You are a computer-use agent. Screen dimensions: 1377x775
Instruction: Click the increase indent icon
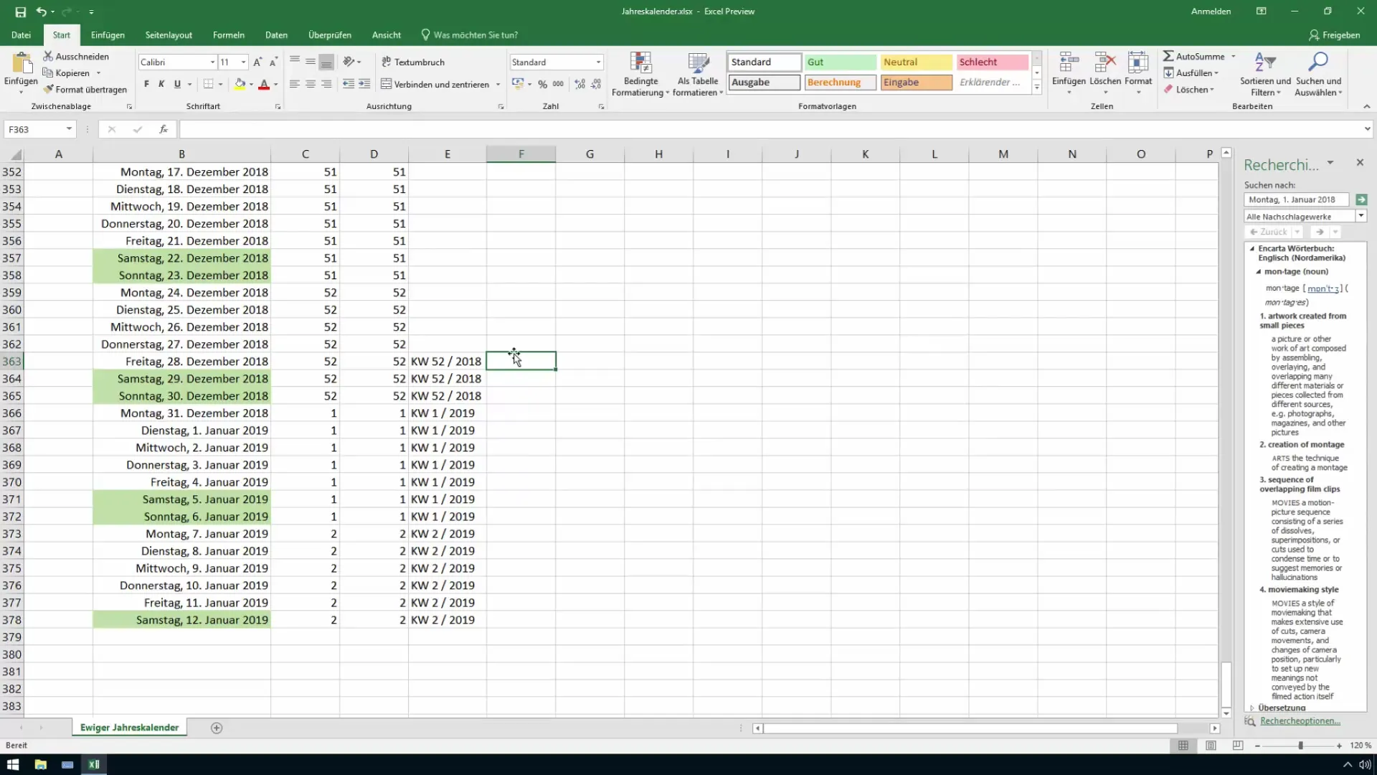point(364,84)
